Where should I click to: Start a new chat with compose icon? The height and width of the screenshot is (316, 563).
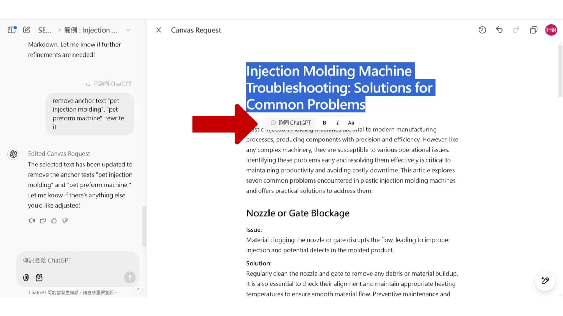(x=26, y=30)
